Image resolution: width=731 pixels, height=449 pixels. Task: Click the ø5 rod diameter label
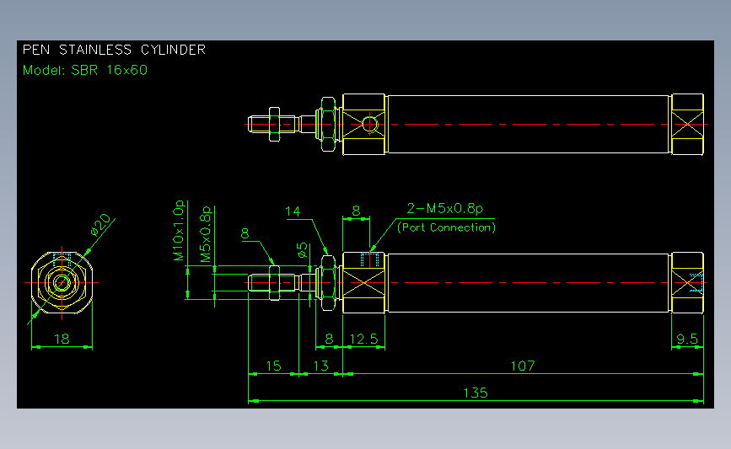[303, 250]
